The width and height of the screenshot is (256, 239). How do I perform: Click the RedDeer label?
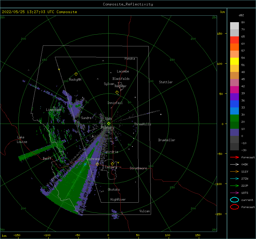click(x=121, y=86)
